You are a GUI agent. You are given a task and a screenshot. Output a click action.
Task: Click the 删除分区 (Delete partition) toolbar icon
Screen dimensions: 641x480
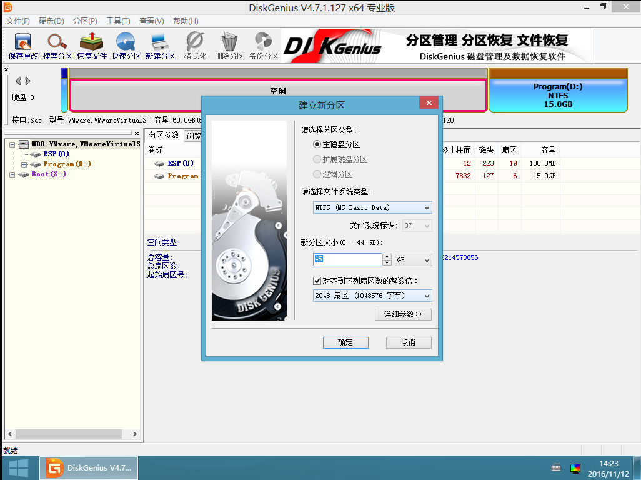click(x=229, y=46)
